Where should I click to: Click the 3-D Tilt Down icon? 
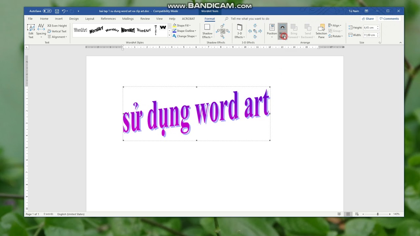click(x=255, y=37)
